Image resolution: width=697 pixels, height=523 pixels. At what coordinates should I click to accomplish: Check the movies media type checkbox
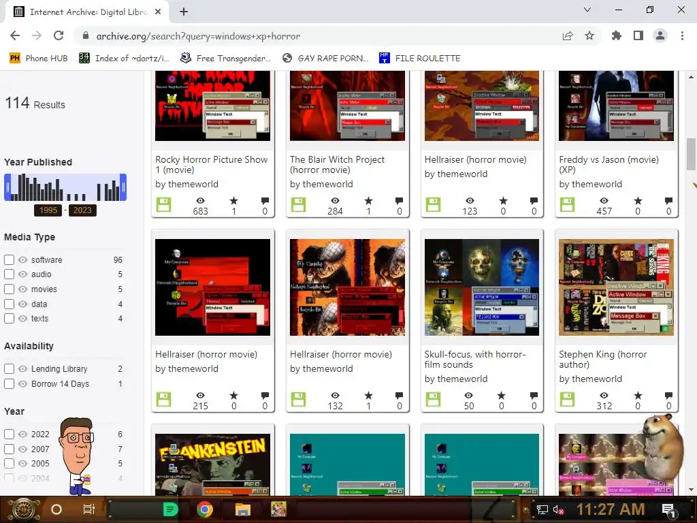coord(9,289)
